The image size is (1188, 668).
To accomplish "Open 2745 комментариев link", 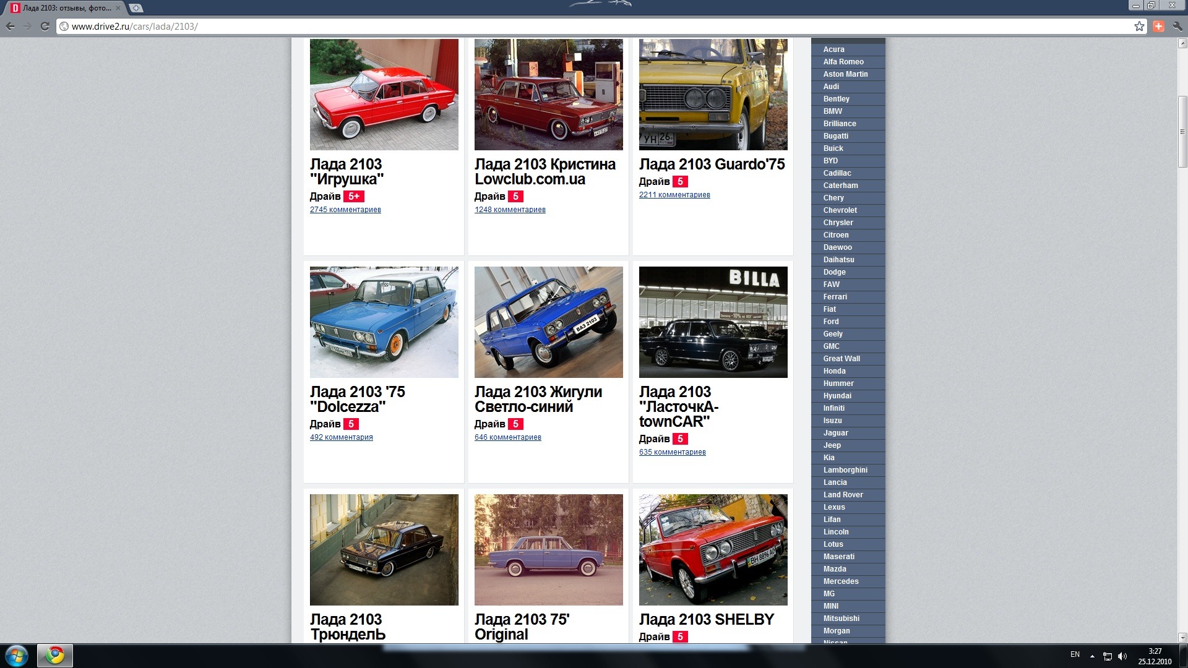I will tap(345, 210).
